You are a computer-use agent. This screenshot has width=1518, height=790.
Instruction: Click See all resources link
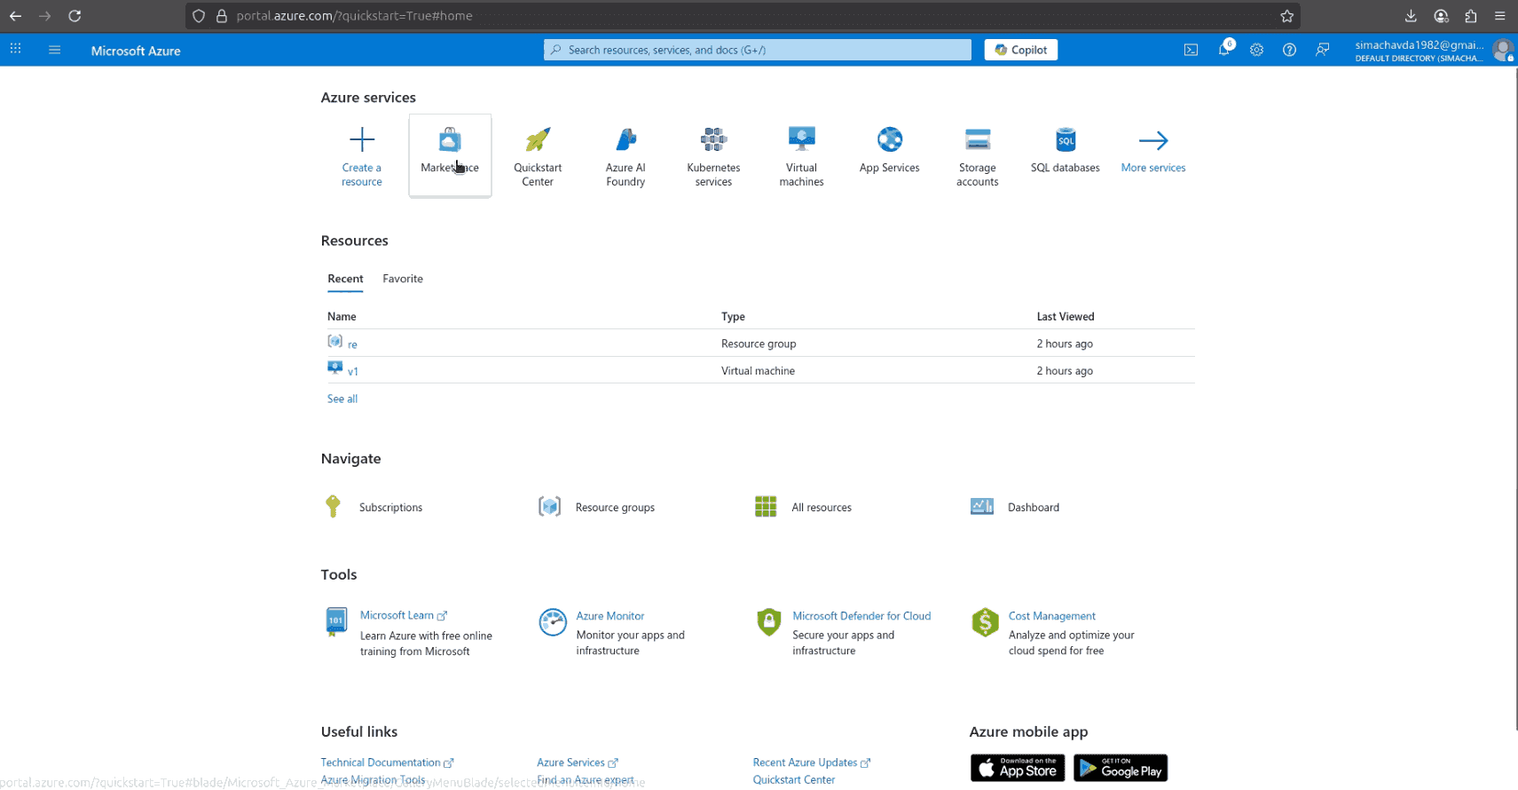[342, 399]
